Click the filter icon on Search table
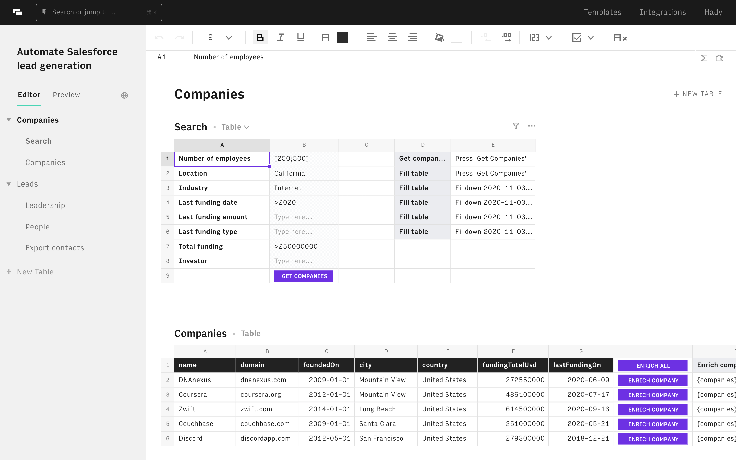This screenshot has width=736, height=460. [x=516, y=126]
